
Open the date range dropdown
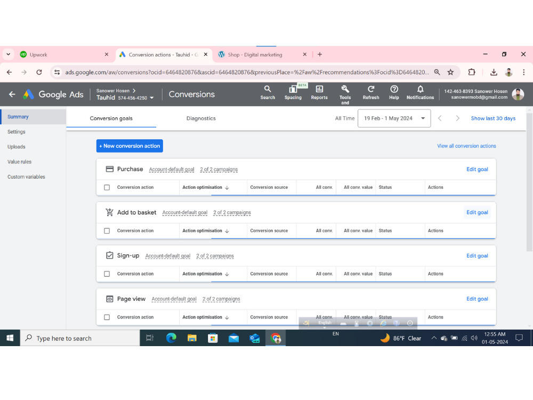[x=394, y=118]
